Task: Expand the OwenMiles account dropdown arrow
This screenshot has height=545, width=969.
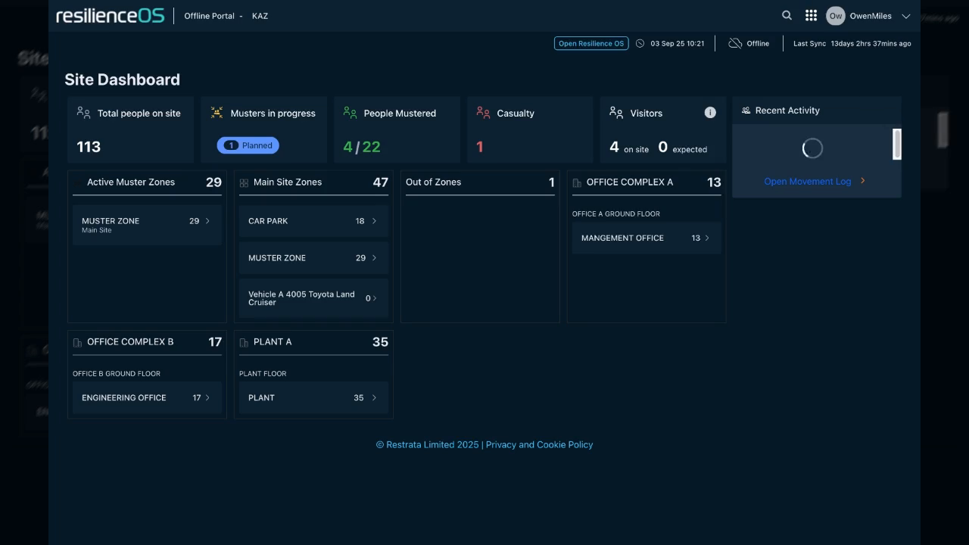Action: point(905,16)
